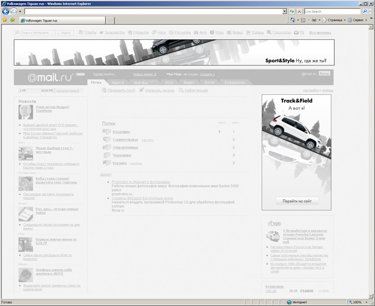Open Nissan Qashqai news thumbnail
The width and height of the screenshot is (375, 306).
click(x=26, y=153)
